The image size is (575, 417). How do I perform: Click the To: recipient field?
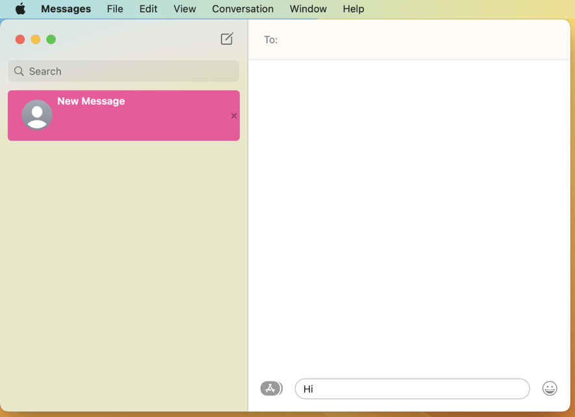pos(409,40)
